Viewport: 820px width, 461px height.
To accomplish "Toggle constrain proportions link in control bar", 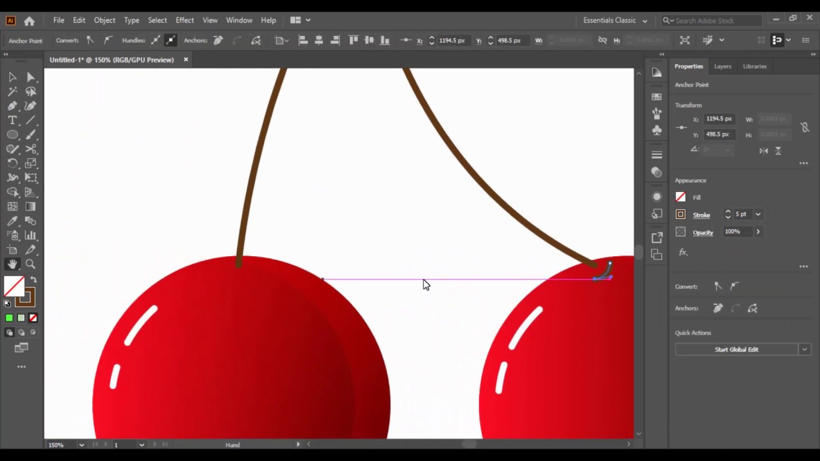I will pyautogui.click(x=602, y=40).
